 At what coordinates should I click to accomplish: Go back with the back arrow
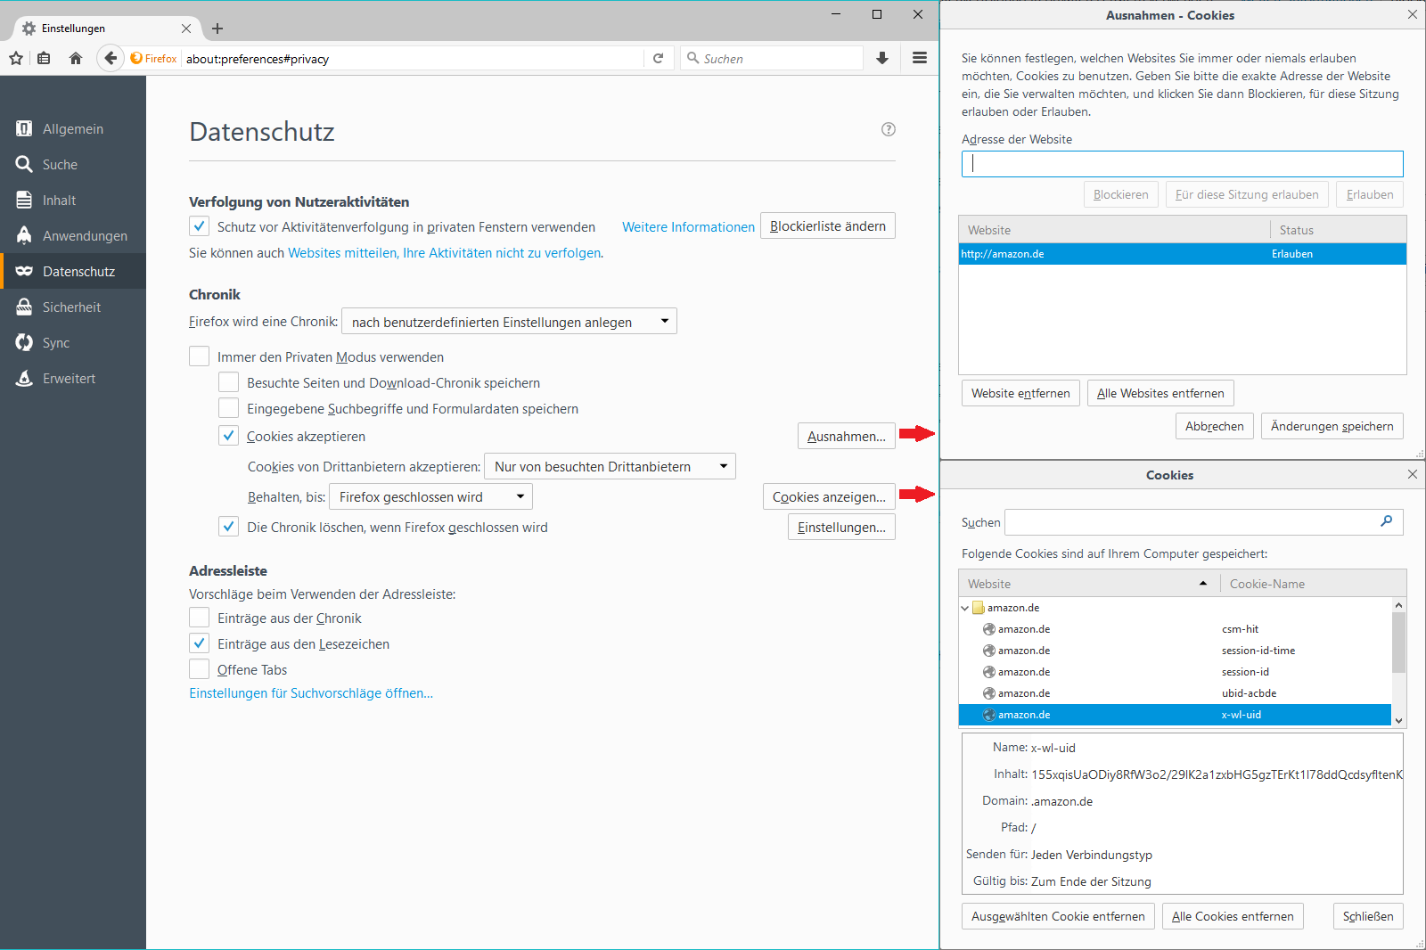point(110,59)
